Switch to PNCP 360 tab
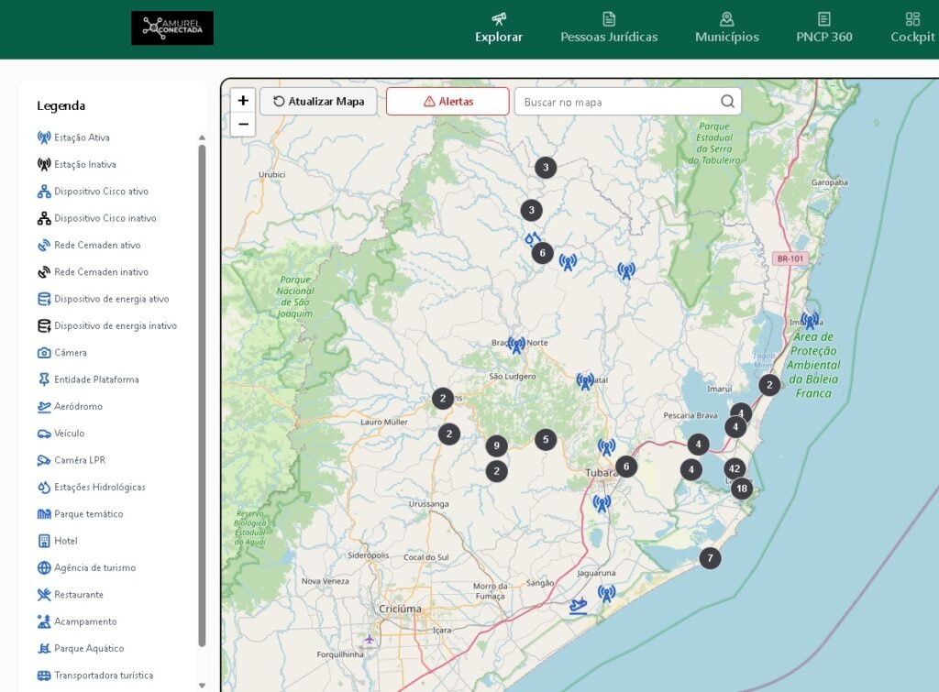Screen dimensions: 939x692 823,28
